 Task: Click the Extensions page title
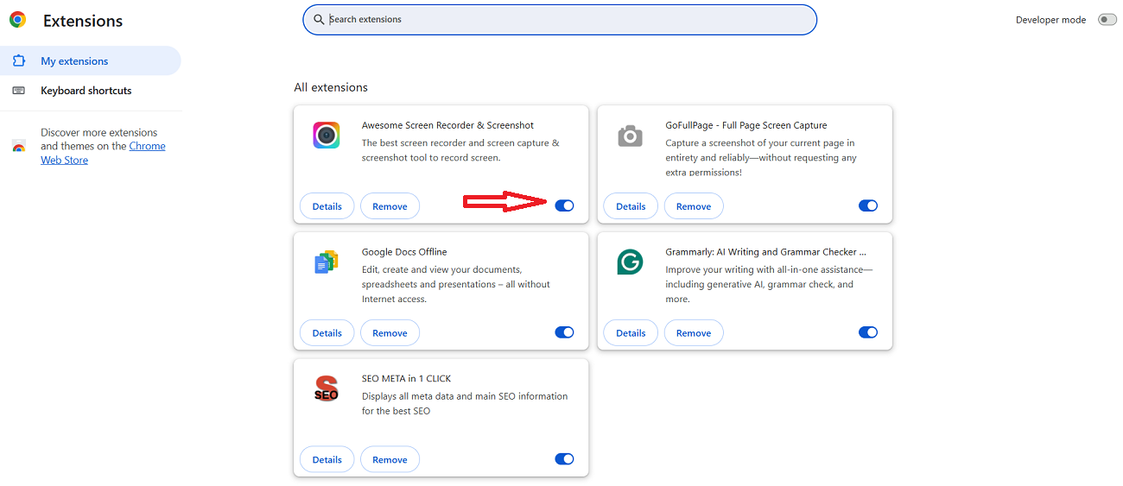tap(83, 21)
